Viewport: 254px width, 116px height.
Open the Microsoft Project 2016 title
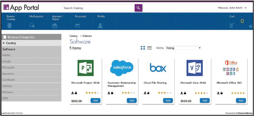click(85, 83)
